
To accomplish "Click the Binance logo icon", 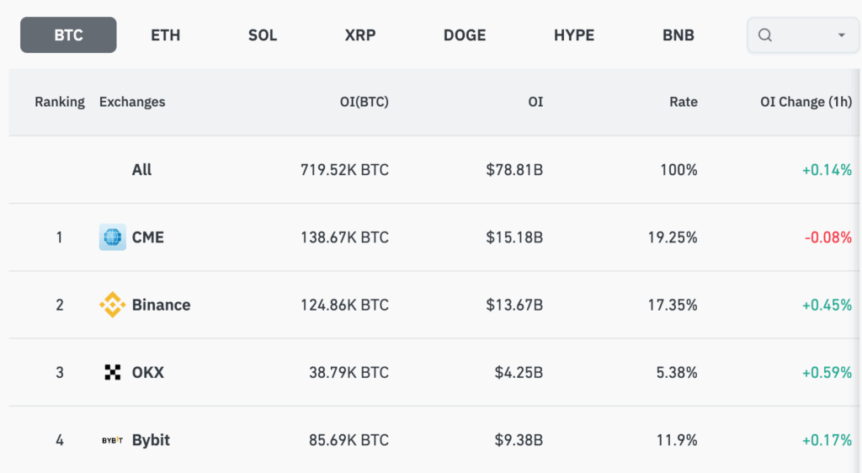I will 112,305.
